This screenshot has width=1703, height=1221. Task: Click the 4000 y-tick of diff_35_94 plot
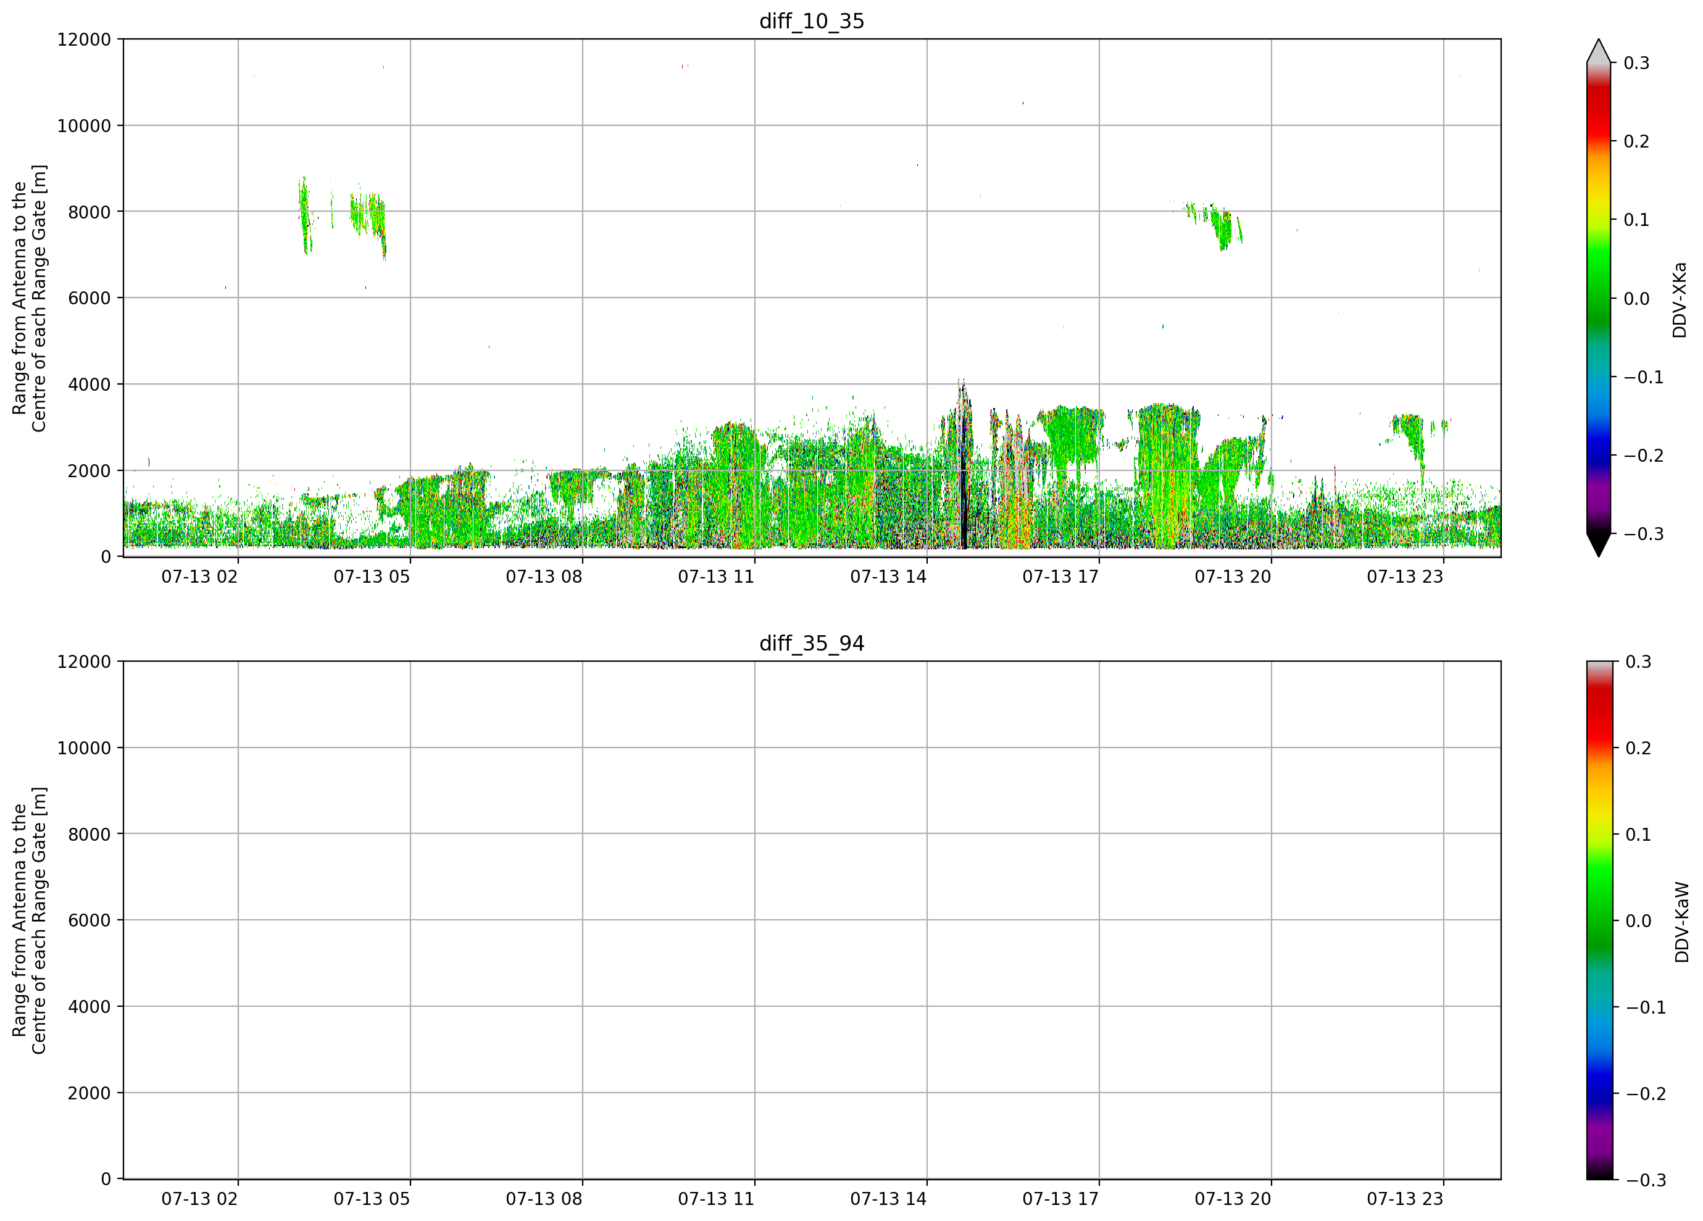click(x=90, y=1007)
